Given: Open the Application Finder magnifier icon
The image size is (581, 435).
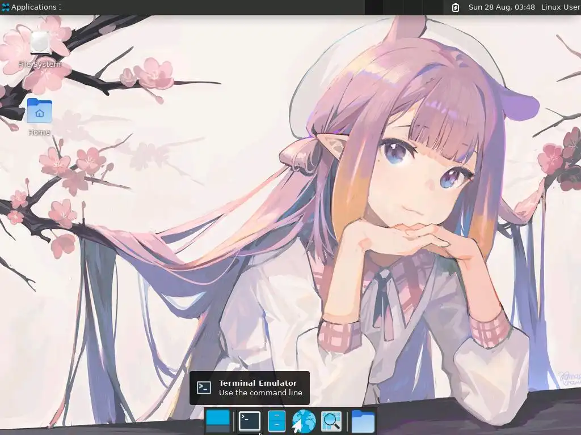Looking at the screenshot, I should click(331, 421).
